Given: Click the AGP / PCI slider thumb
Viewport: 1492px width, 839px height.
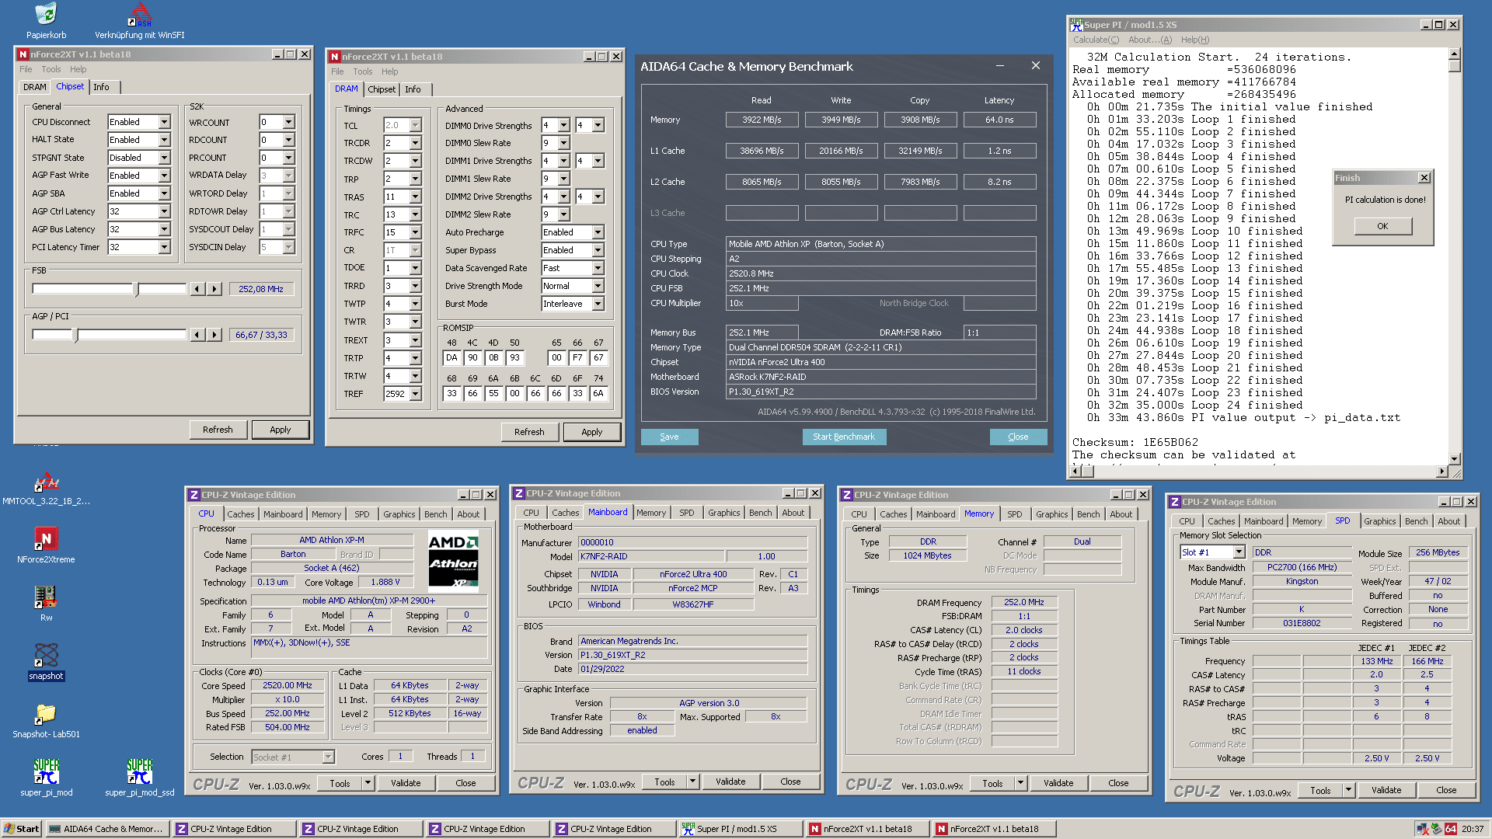Looking at the screenshot, I should (x=75, y=335).
